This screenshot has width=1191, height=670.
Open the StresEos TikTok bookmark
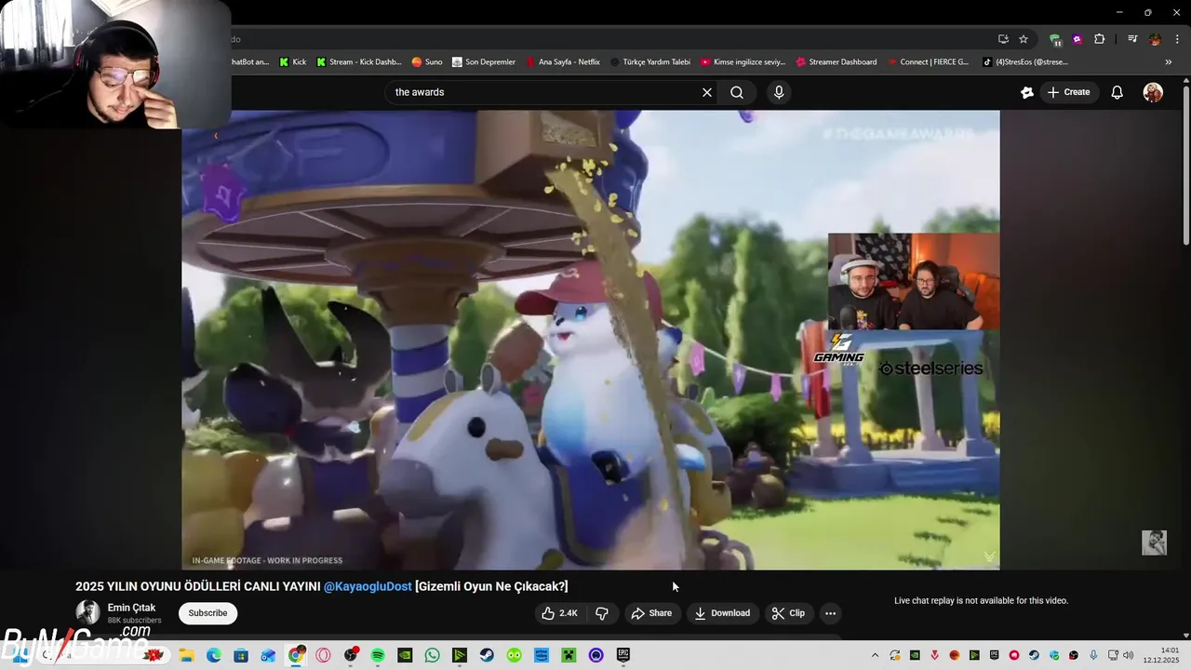coord(1025,62)
